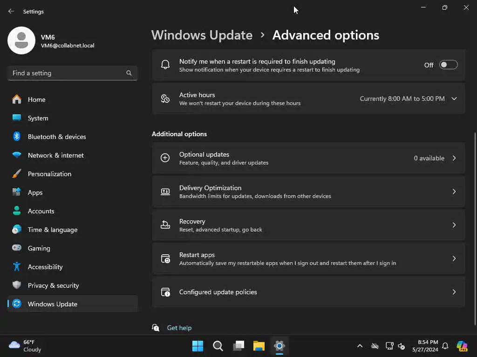Click the Accessibility figure icon in sidebar
Screen dimensions: 477x357
pyautogui.click(x=17, y=266)
